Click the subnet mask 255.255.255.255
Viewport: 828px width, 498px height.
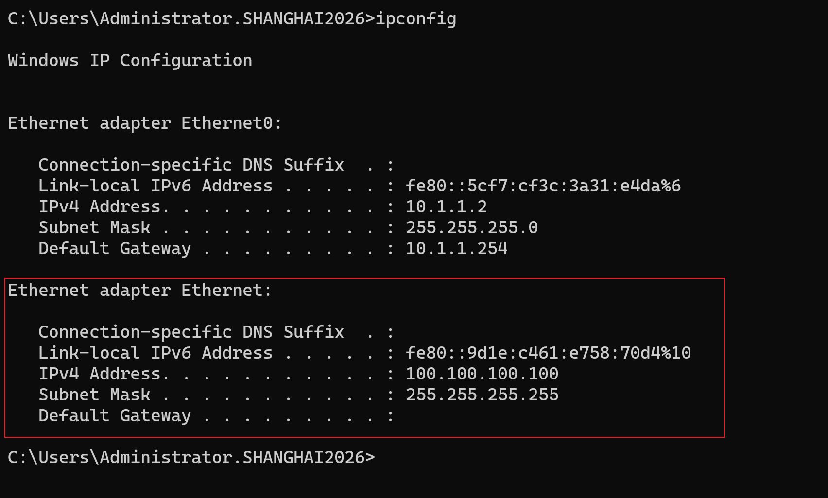(482, 395)
